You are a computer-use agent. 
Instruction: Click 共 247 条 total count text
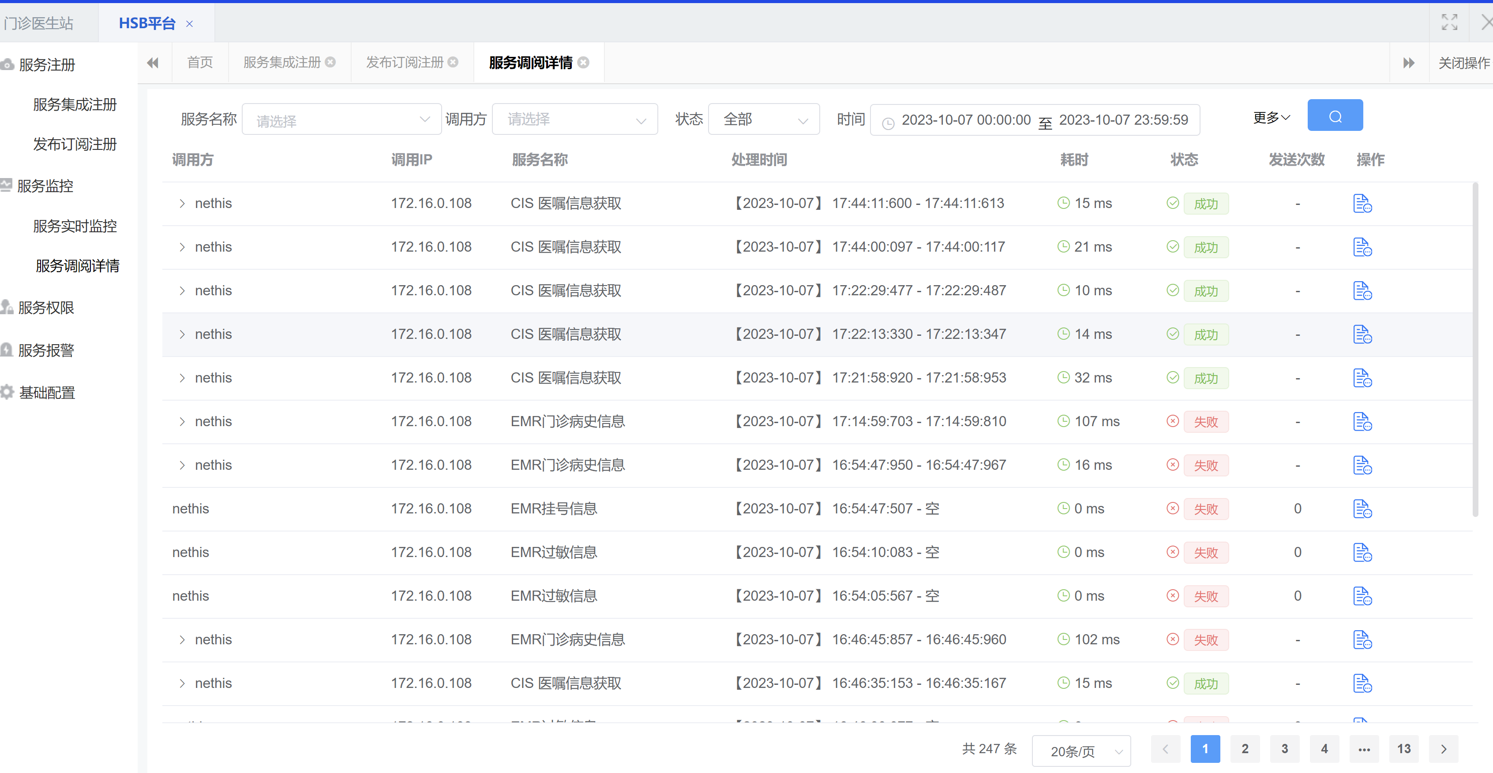point(989,749)
